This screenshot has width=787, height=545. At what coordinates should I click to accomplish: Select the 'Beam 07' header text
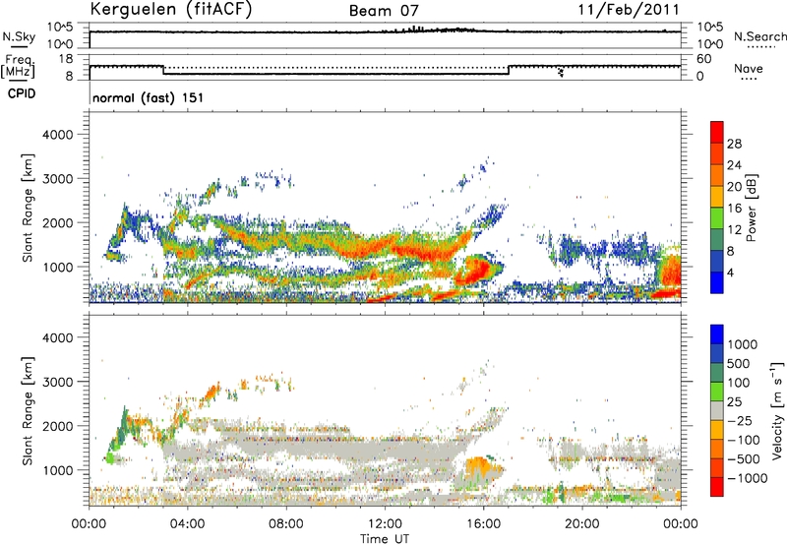(384, 11)
